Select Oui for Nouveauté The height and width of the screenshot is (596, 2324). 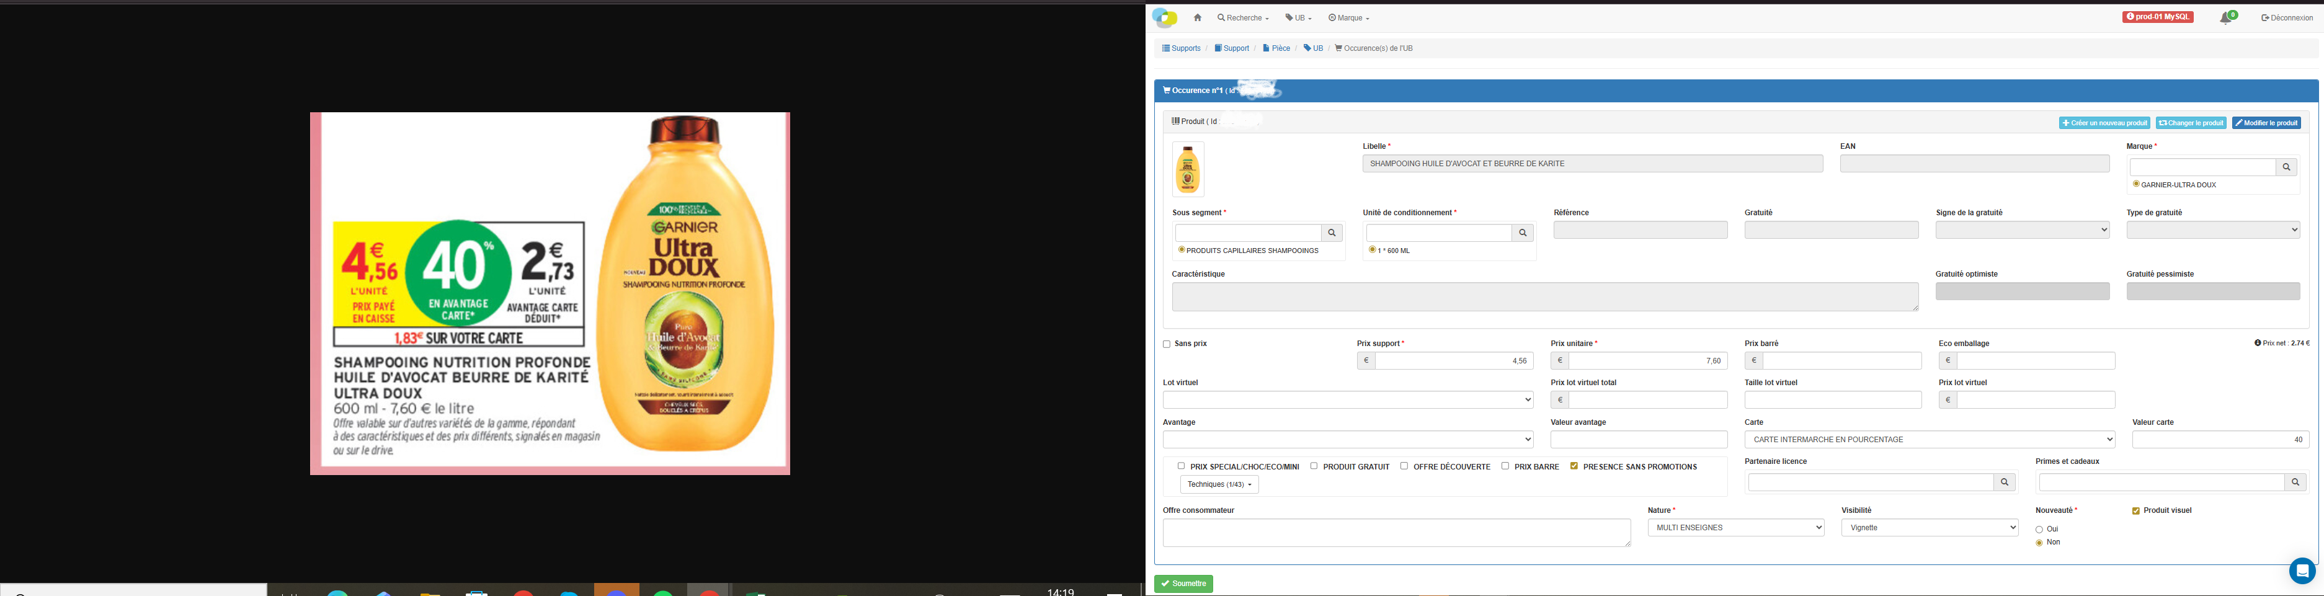[2039, 529]
